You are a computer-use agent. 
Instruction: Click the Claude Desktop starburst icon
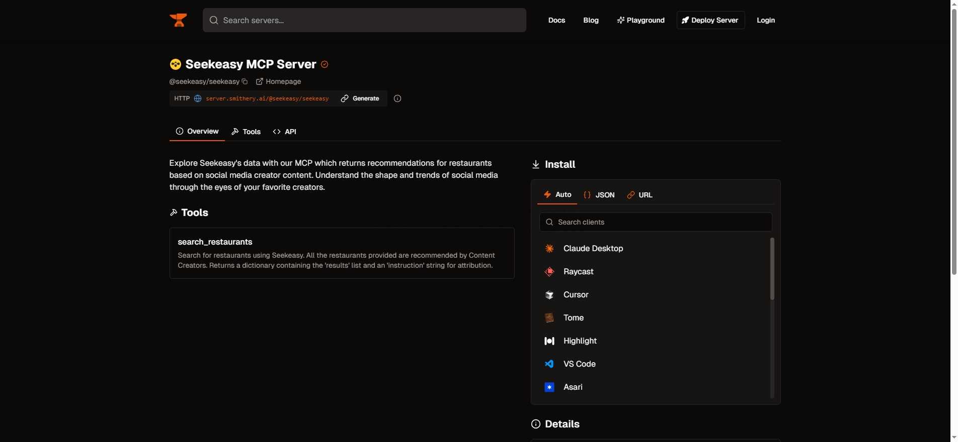pyautogui.click(x=549, y=249)
